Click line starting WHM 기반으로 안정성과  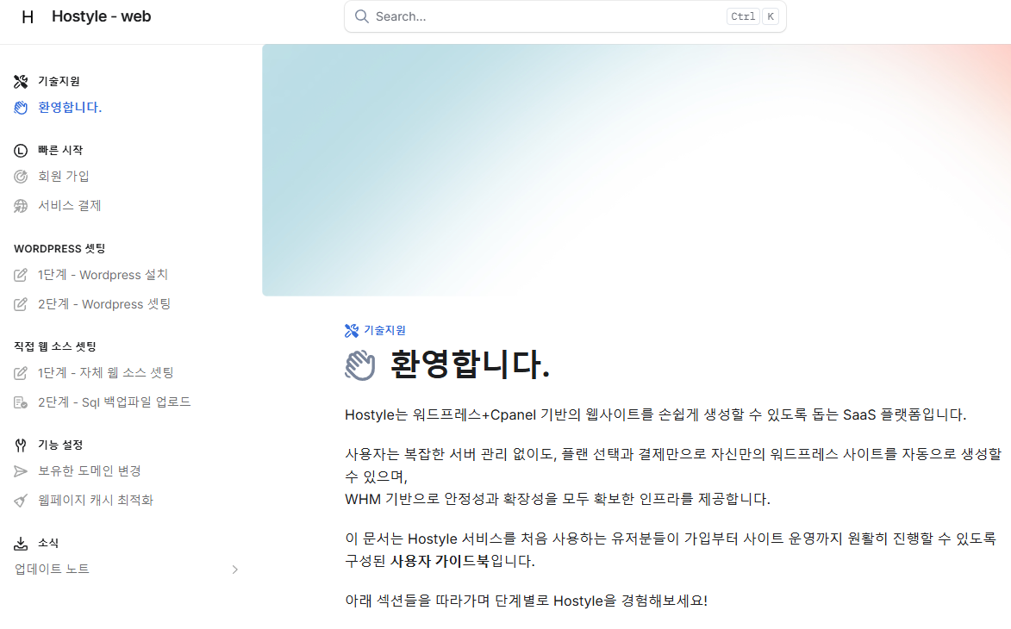pyautogui.click(x=557, y=499)
